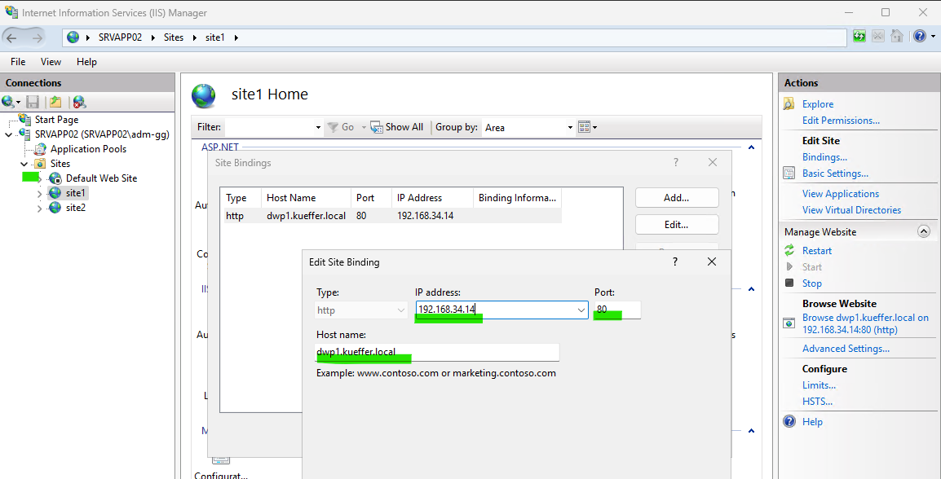
Task: Click the View Applications link
Action: click(840, 194)
